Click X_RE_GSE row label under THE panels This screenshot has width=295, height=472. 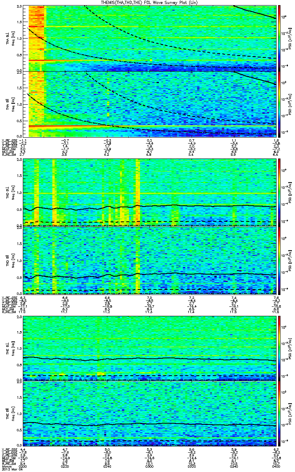tap(9, 449)
